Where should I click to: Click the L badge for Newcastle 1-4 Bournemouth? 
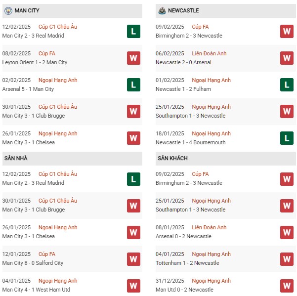click(287, 138)
